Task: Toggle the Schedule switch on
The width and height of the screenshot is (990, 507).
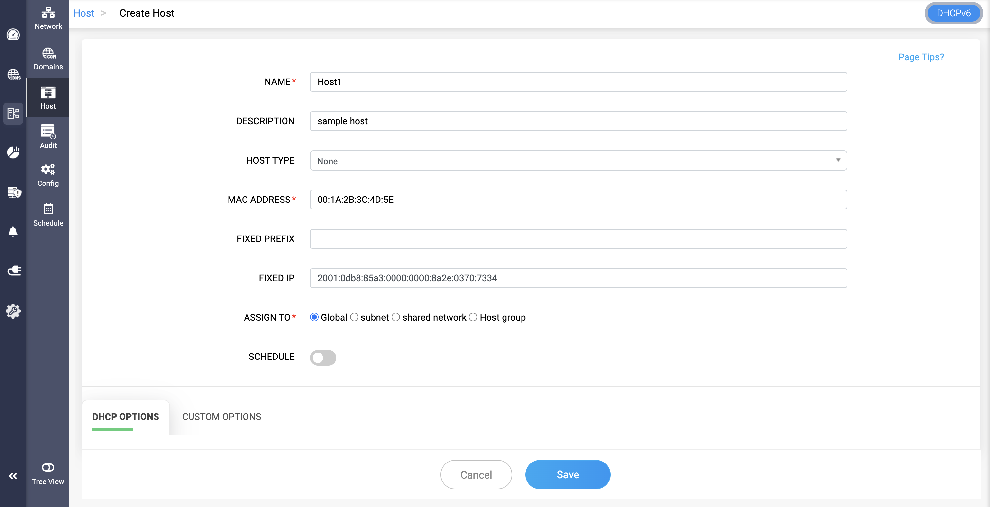Action: pyautogui.click(x=323, y=358)
